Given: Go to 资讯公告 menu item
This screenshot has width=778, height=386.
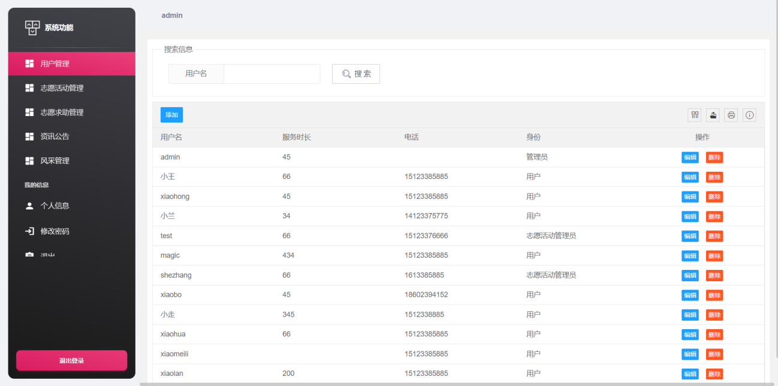Looking at the screenshot, I should [55, 136].
